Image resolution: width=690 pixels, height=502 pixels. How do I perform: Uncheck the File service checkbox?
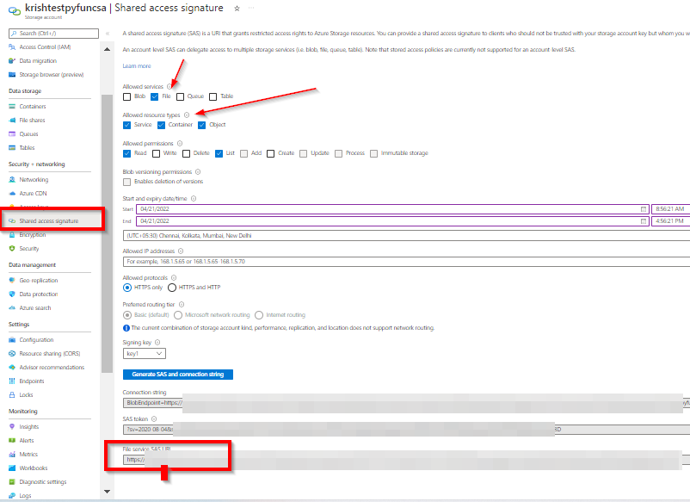[155, 96]
